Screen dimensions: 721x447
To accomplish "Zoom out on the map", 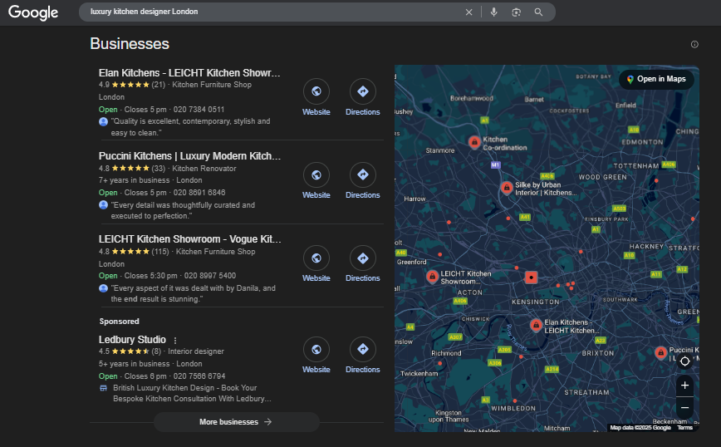I will tap(684, 407).
